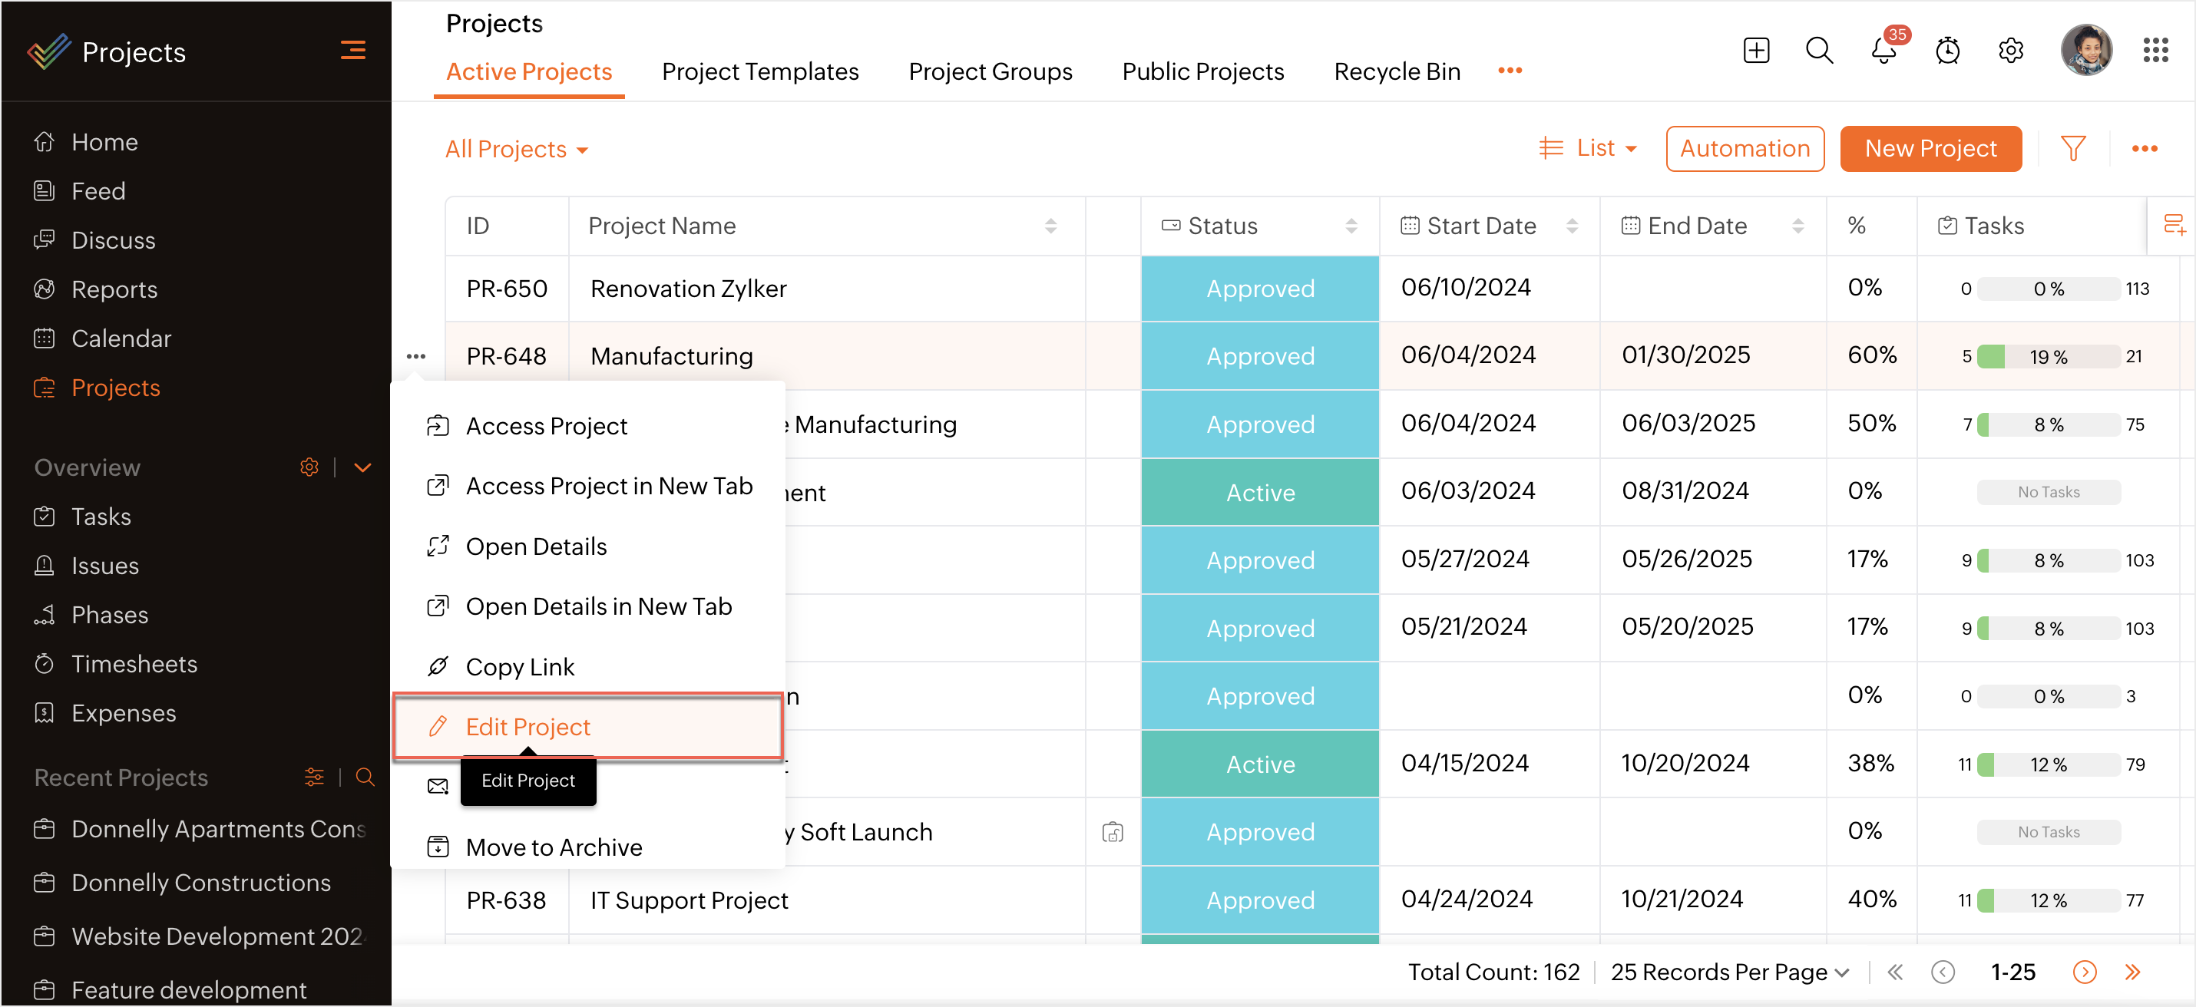Open the timer clock icon
The width and height of the screenshot is (2196, 1007).
coord(1947,51)
